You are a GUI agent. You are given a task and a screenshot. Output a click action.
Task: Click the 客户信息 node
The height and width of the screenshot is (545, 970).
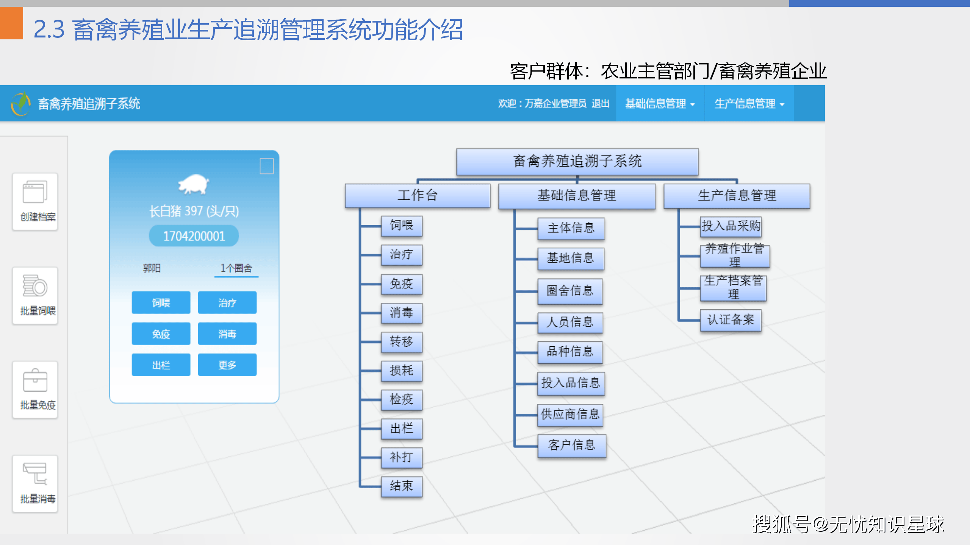coord(572,445)
